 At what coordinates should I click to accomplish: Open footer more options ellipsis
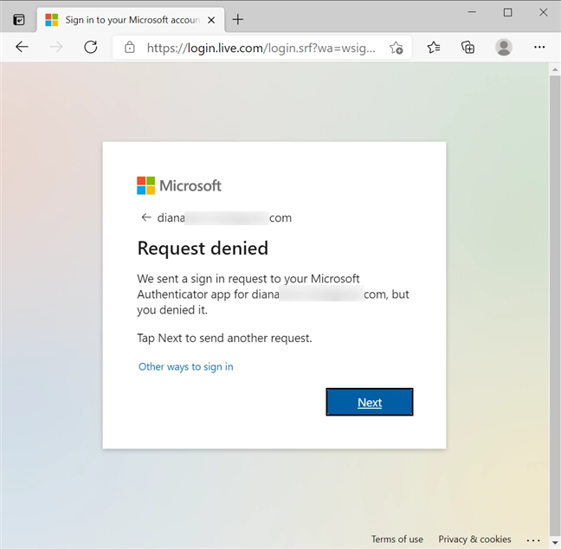click(x=533, y=540)
